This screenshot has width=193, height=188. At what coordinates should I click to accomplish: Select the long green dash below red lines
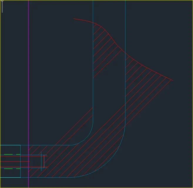click(8, 169)
